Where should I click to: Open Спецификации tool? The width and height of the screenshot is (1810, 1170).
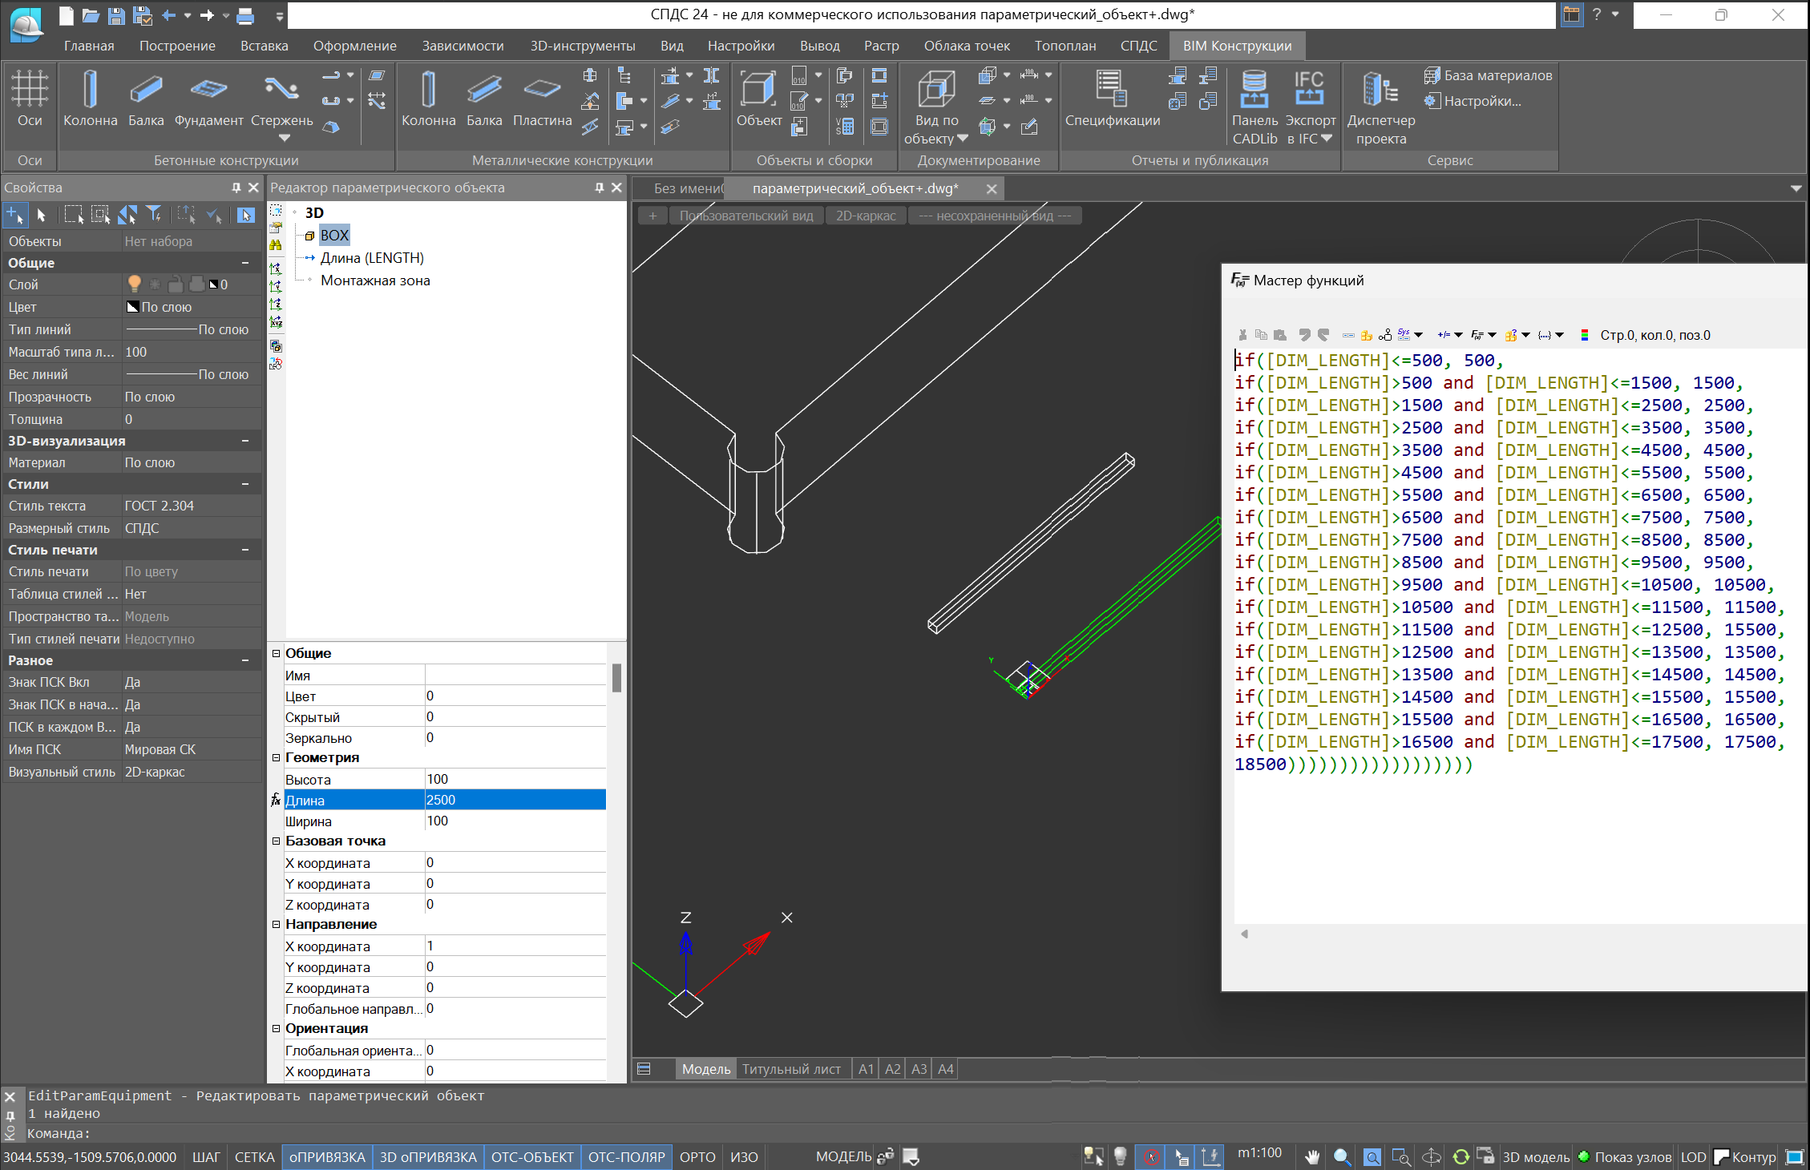point(1112,98)
